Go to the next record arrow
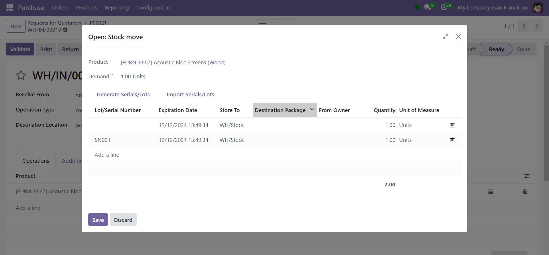This screenshot has height=255, width=549. (537, 26)
